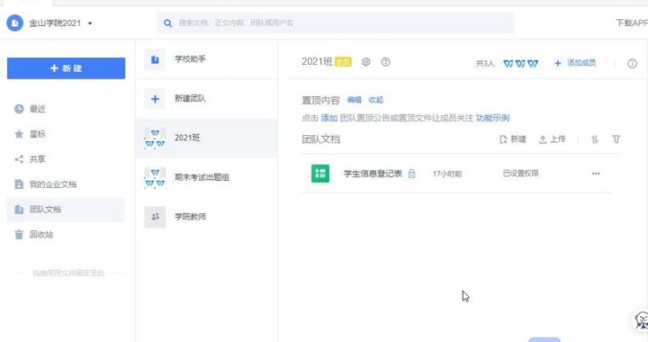The image size is (648, 342).
Task: Click 上传 to upload a file
Action: [552, 139]
